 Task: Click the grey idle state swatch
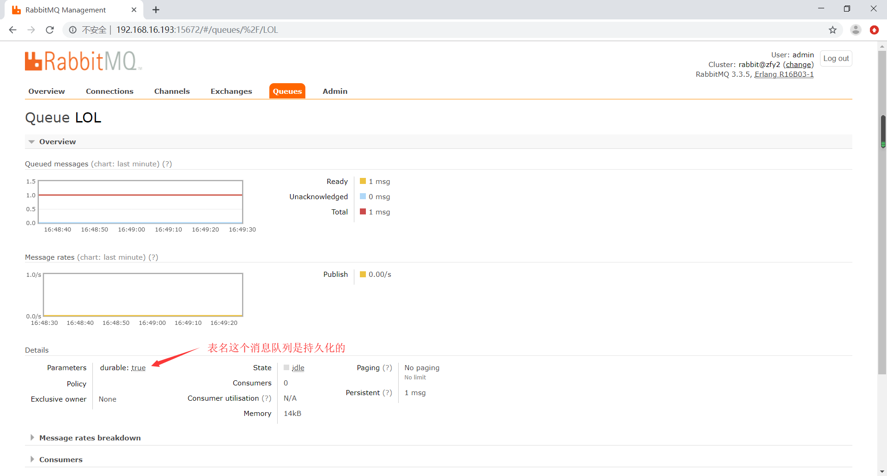(x=286, y=367)
